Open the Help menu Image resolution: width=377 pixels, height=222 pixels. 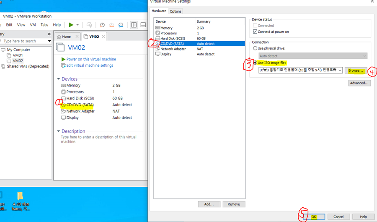coord(57,25)
